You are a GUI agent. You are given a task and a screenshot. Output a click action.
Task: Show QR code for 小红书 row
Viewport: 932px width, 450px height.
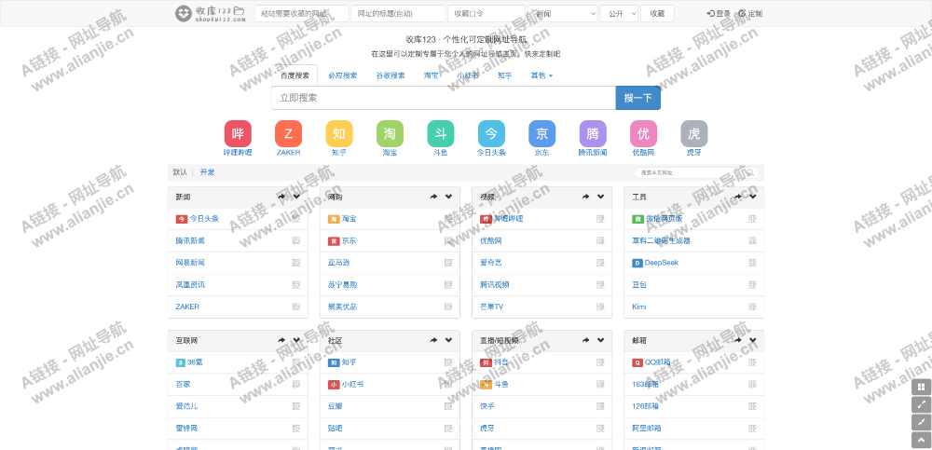click(x=448, y=385)
